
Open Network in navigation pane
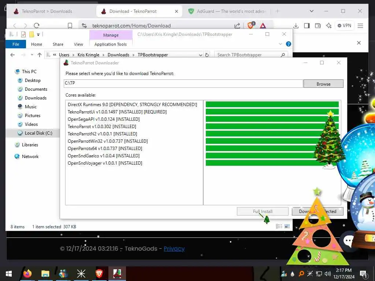tap(30, 157)
